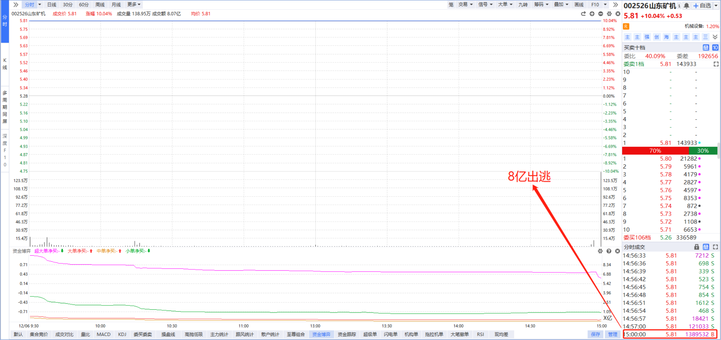The width and height of the screenshot is (721, 340).
Task: Click the 保存 button
Action: pos(595,334)
